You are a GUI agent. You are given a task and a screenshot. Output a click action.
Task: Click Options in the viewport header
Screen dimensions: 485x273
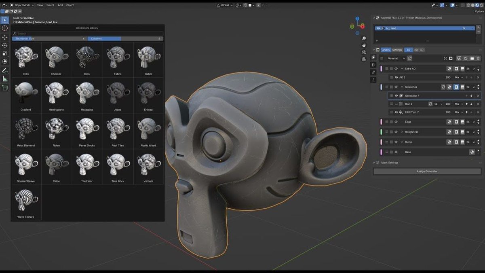point(479,11)
